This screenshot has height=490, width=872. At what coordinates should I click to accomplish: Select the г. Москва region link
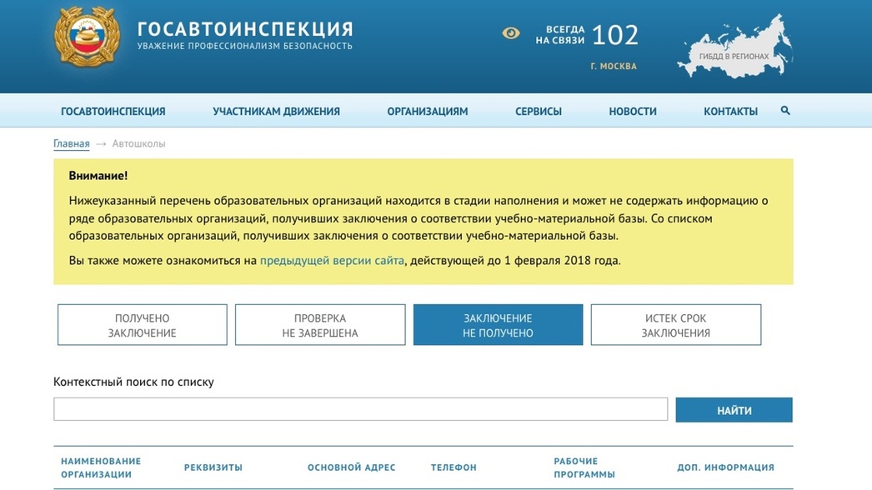[613, 67]
